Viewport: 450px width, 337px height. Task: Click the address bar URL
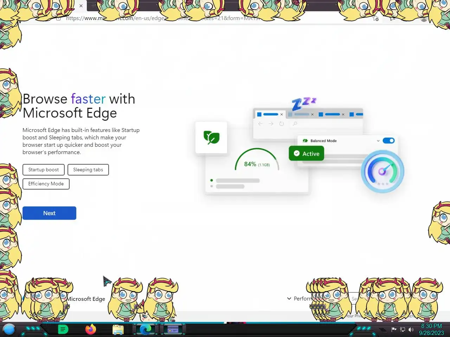163,18
